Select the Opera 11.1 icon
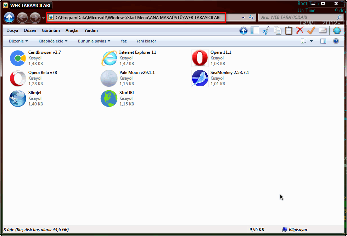This screenshot has width=347, height=236. (x=200, y=58)
